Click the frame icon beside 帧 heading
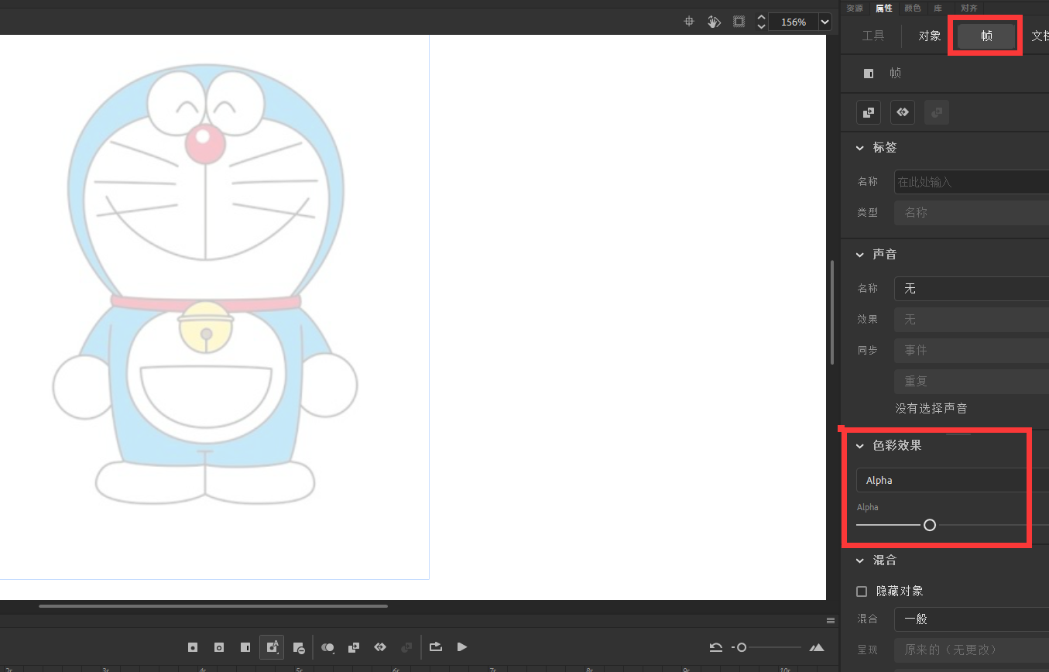1049x672 pixels. pyautogui.click(x=869, y=74)
